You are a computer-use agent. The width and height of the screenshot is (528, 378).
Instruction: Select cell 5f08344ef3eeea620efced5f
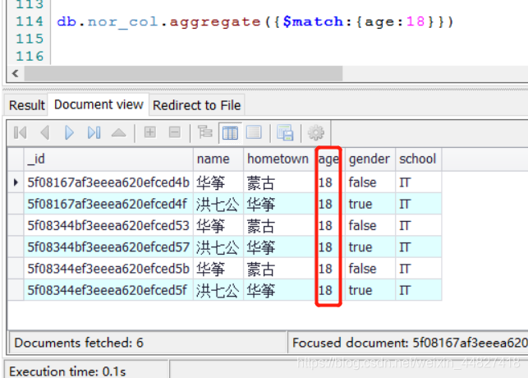click(108, 290)
